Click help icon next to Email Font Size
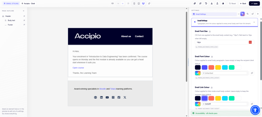This screenshot has height=117, width=262. (210, 31)
